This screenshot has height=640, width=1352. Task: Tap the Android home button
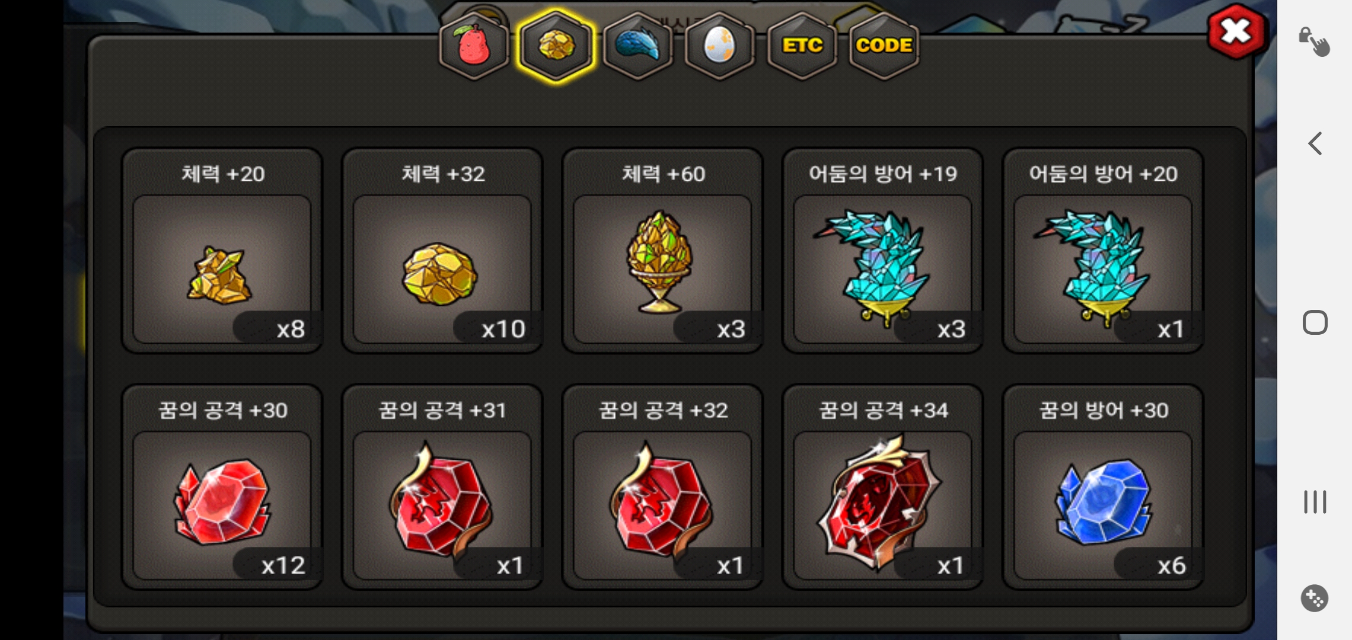(x=1315, y=322)
